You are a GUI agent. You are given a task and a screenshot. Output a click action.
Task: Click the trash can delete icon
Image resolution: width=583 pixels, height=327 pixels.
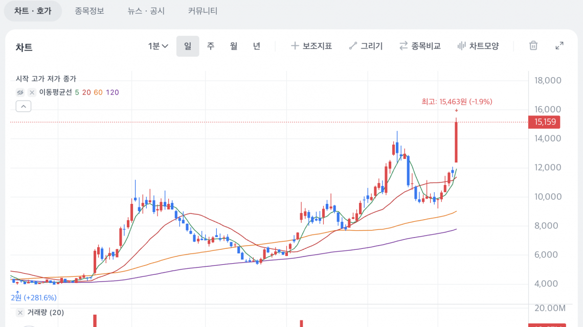533,46
